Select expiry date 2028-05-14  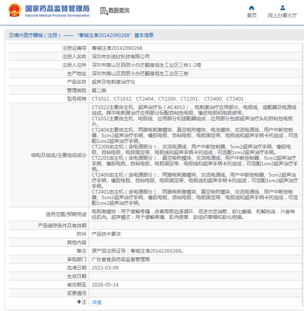point(105,284)
